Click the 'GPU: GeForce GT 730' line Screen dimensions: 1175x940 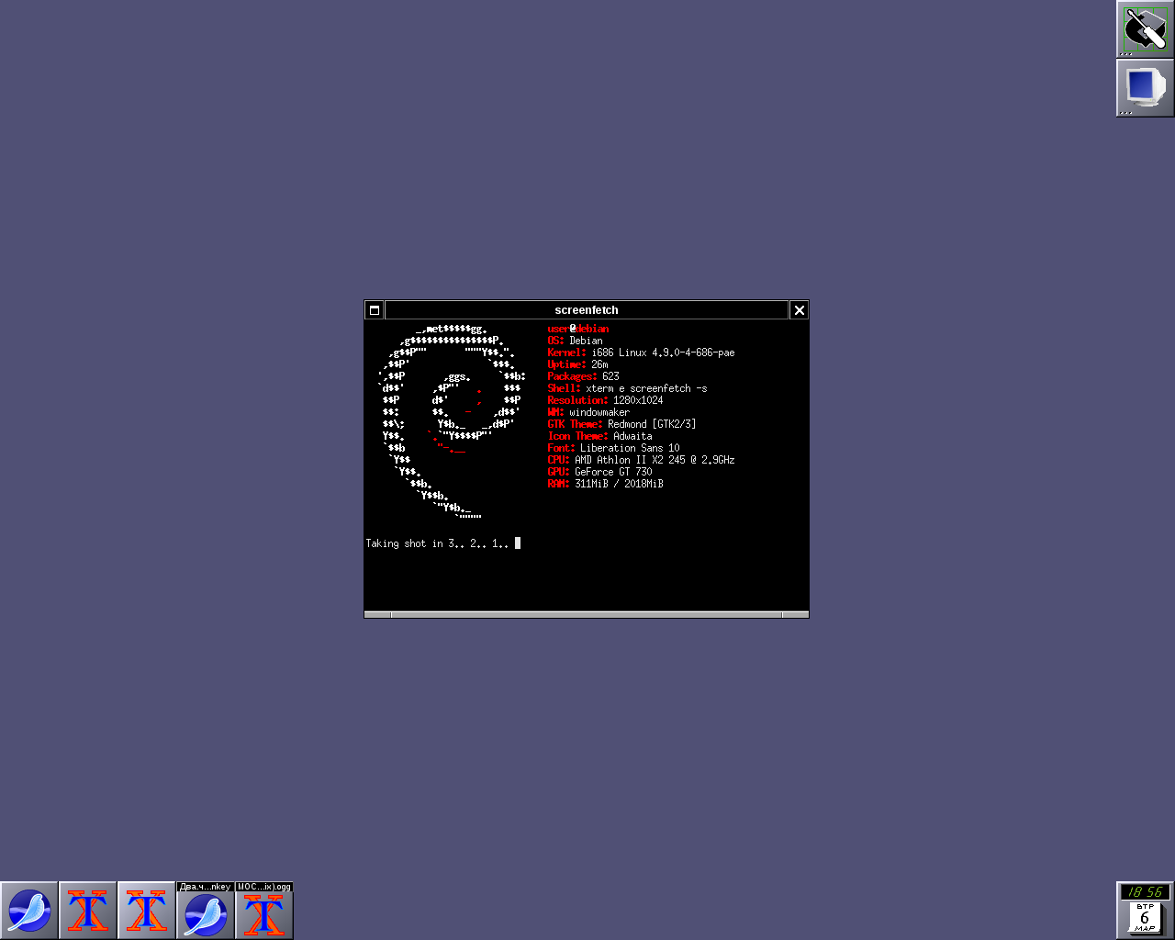[x=600, y=472]
